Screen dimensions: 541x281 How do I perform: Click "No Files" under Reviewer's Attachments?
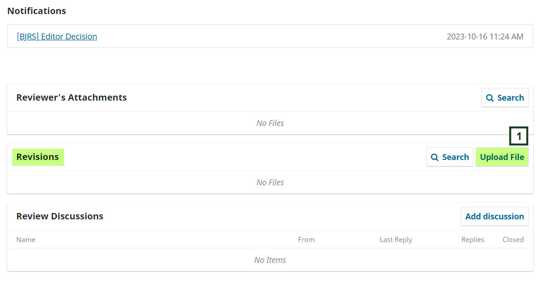(x=270, y=123)
